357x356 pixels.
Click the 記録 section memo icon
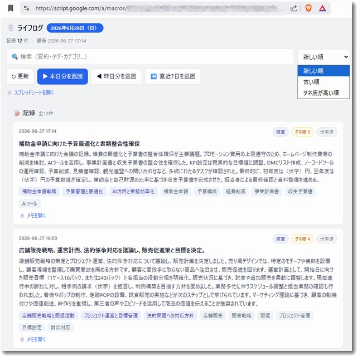[17, 113]
